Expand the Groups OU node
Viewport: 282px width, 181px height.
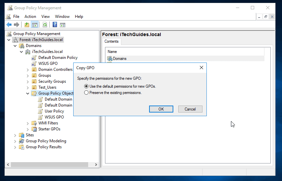pos(28,75)
